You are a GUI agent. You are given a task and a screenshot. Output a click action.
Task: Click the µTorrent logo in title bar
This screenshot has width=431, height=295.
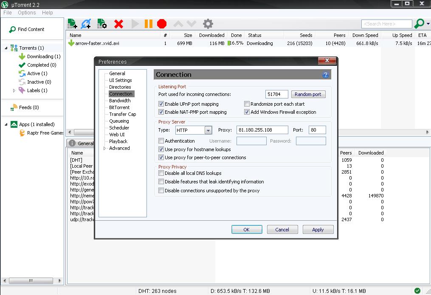click(5, 4)
